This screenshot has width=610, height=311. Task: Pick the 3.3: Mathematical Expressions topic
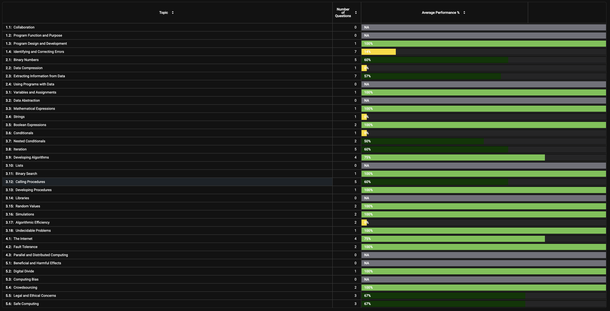[30, 108]
